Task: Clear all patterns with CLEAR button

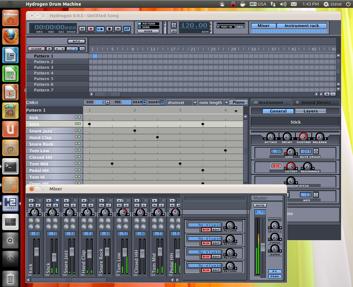Action: pos(36,49)
